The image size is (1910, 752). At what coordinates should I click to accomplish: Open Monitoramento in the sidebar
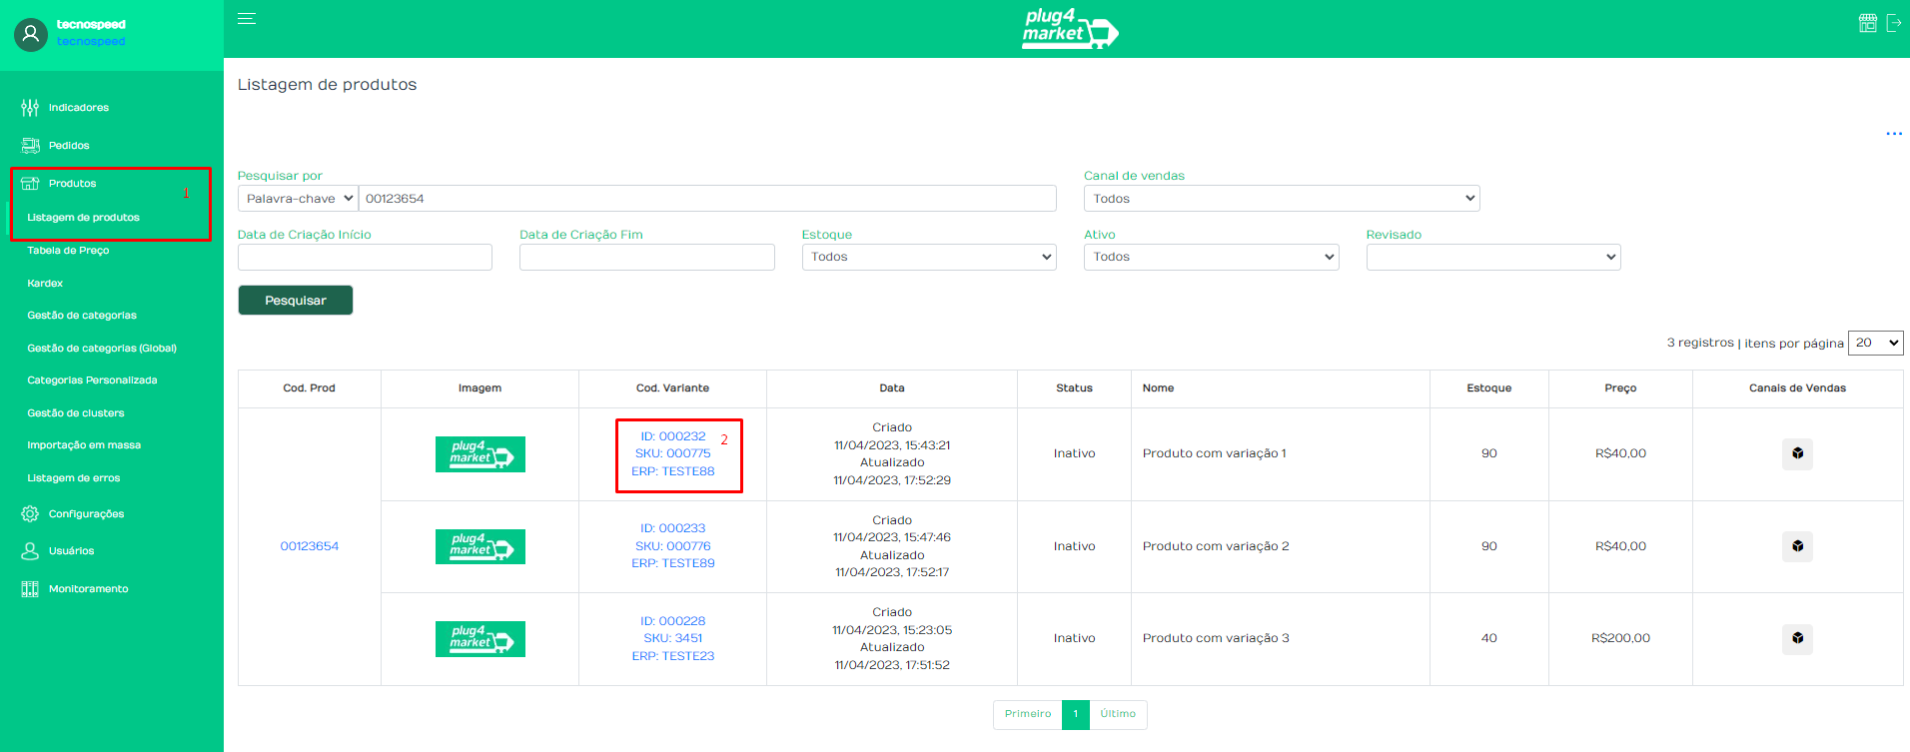[x=88, y=589]
